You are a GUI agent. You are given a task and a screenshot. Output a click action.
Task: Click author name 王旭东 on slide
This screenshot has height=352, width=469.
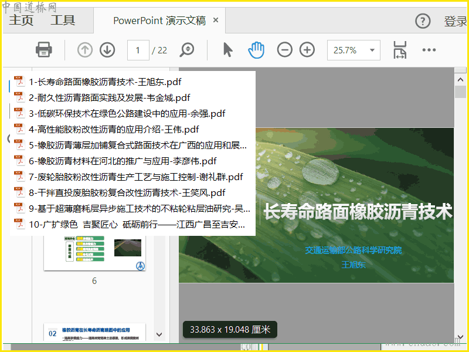click(x=354, y=265)
